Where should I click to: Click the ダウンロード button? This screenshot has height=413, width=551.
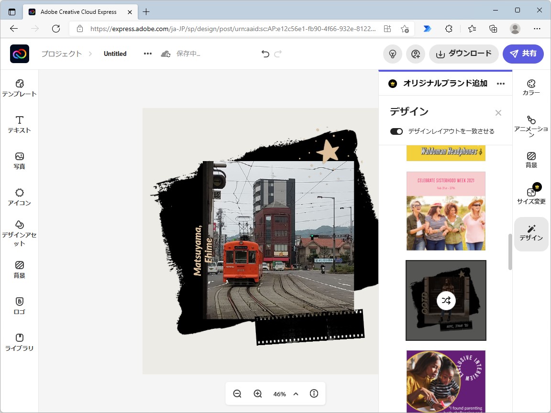[463, 54]
